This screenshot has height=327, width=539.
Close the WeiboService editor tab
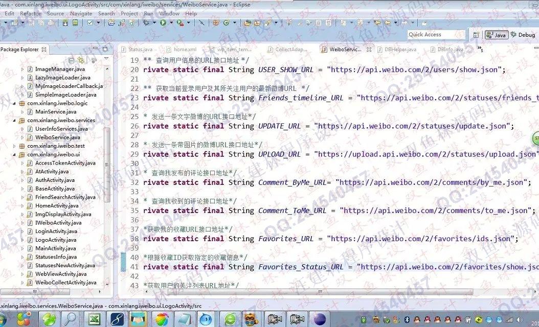369,50
